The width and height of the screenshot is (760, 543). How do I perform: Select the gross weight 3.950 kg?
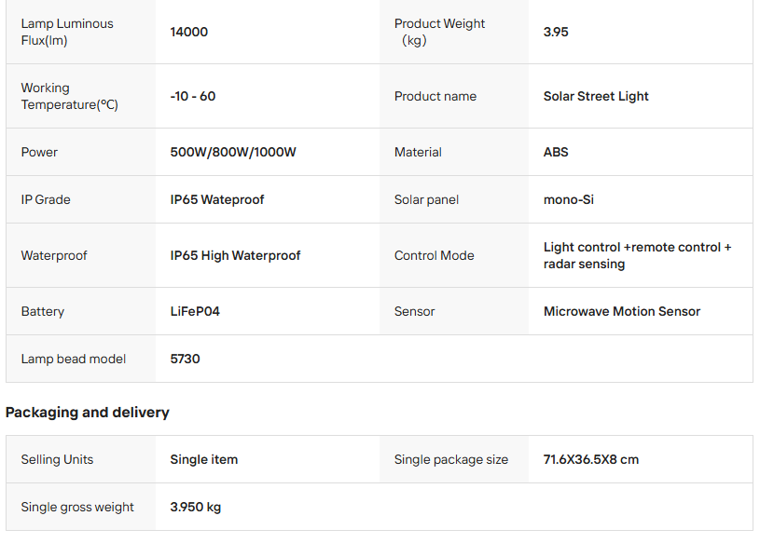point(196,507)
